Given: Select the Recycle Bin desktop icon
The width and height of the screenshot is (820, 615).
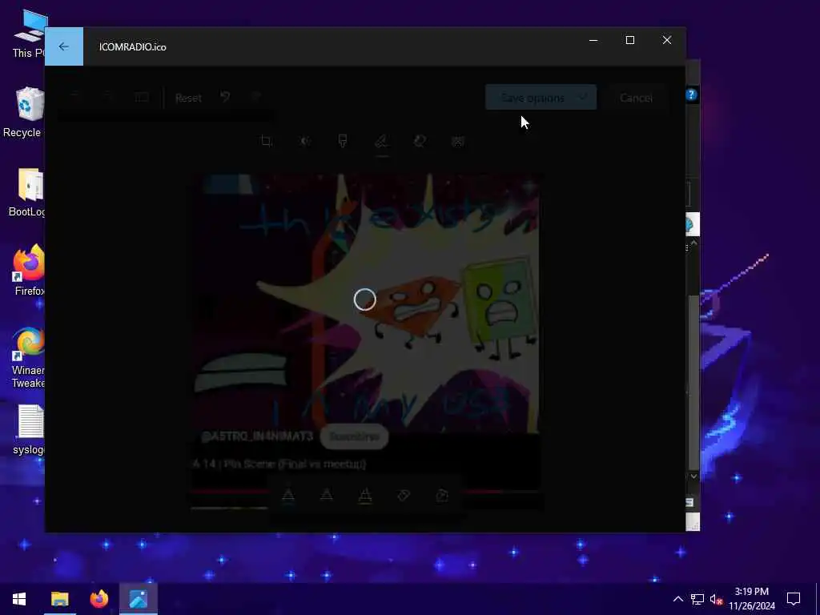Looking at the screenshot, I should [25, 112].
